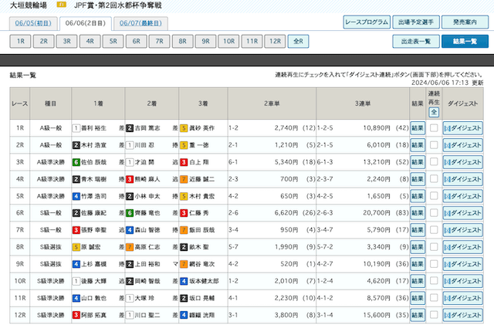Launch the 8R digest video
The image size is (494, 325).
(462, 247)
